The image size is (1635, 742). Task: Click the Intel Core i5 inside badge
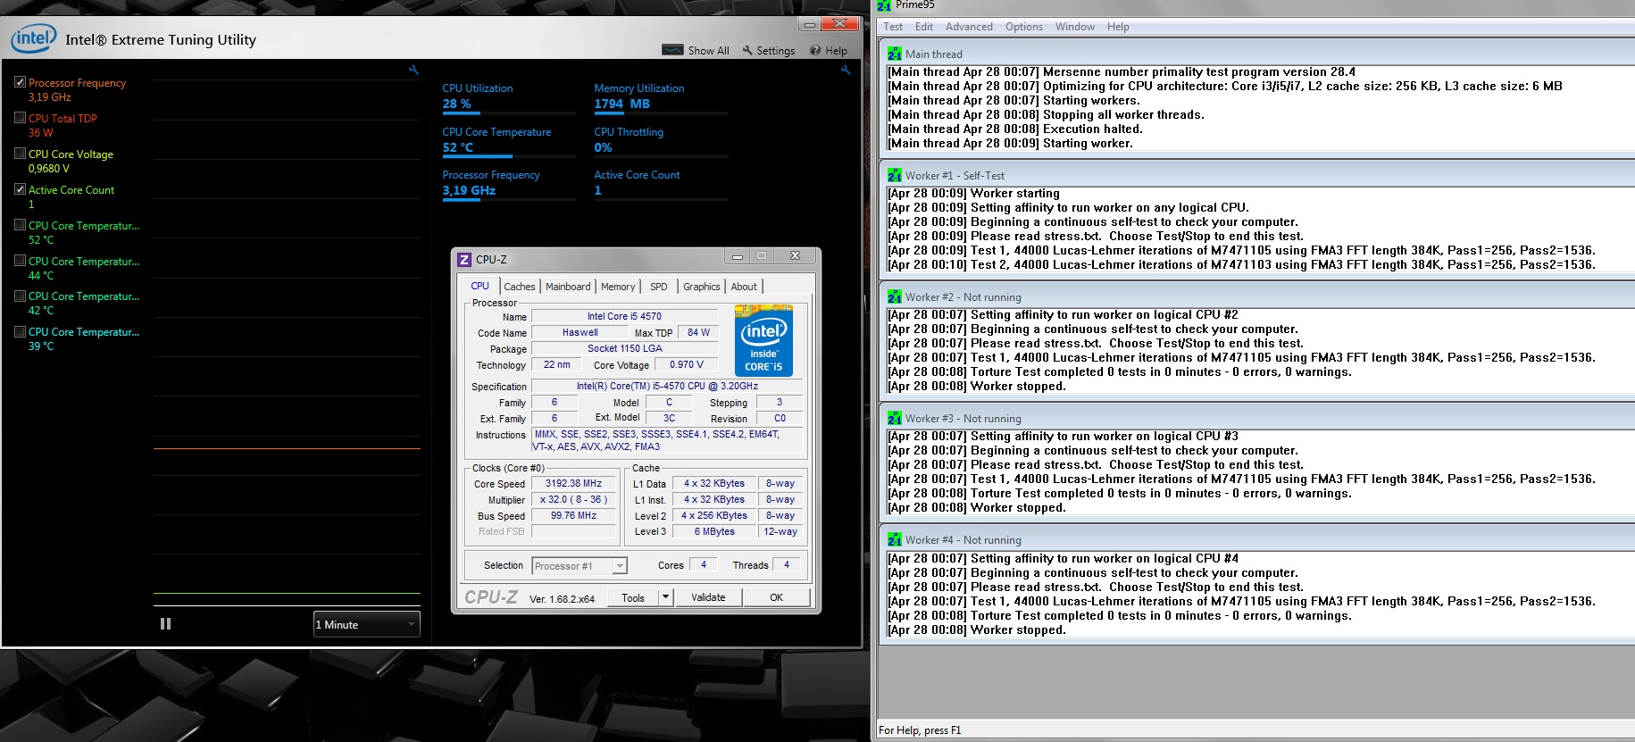click(763, 340)
